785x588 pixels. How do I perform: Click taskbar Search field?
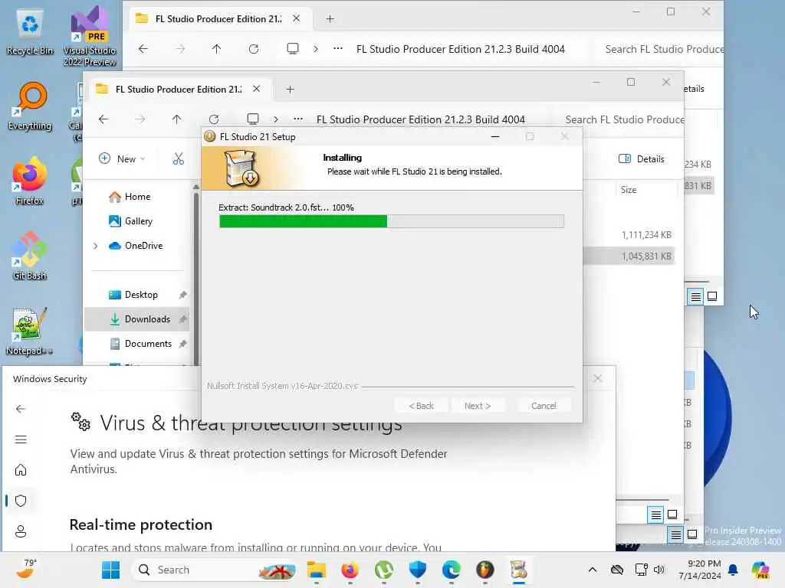215,570
